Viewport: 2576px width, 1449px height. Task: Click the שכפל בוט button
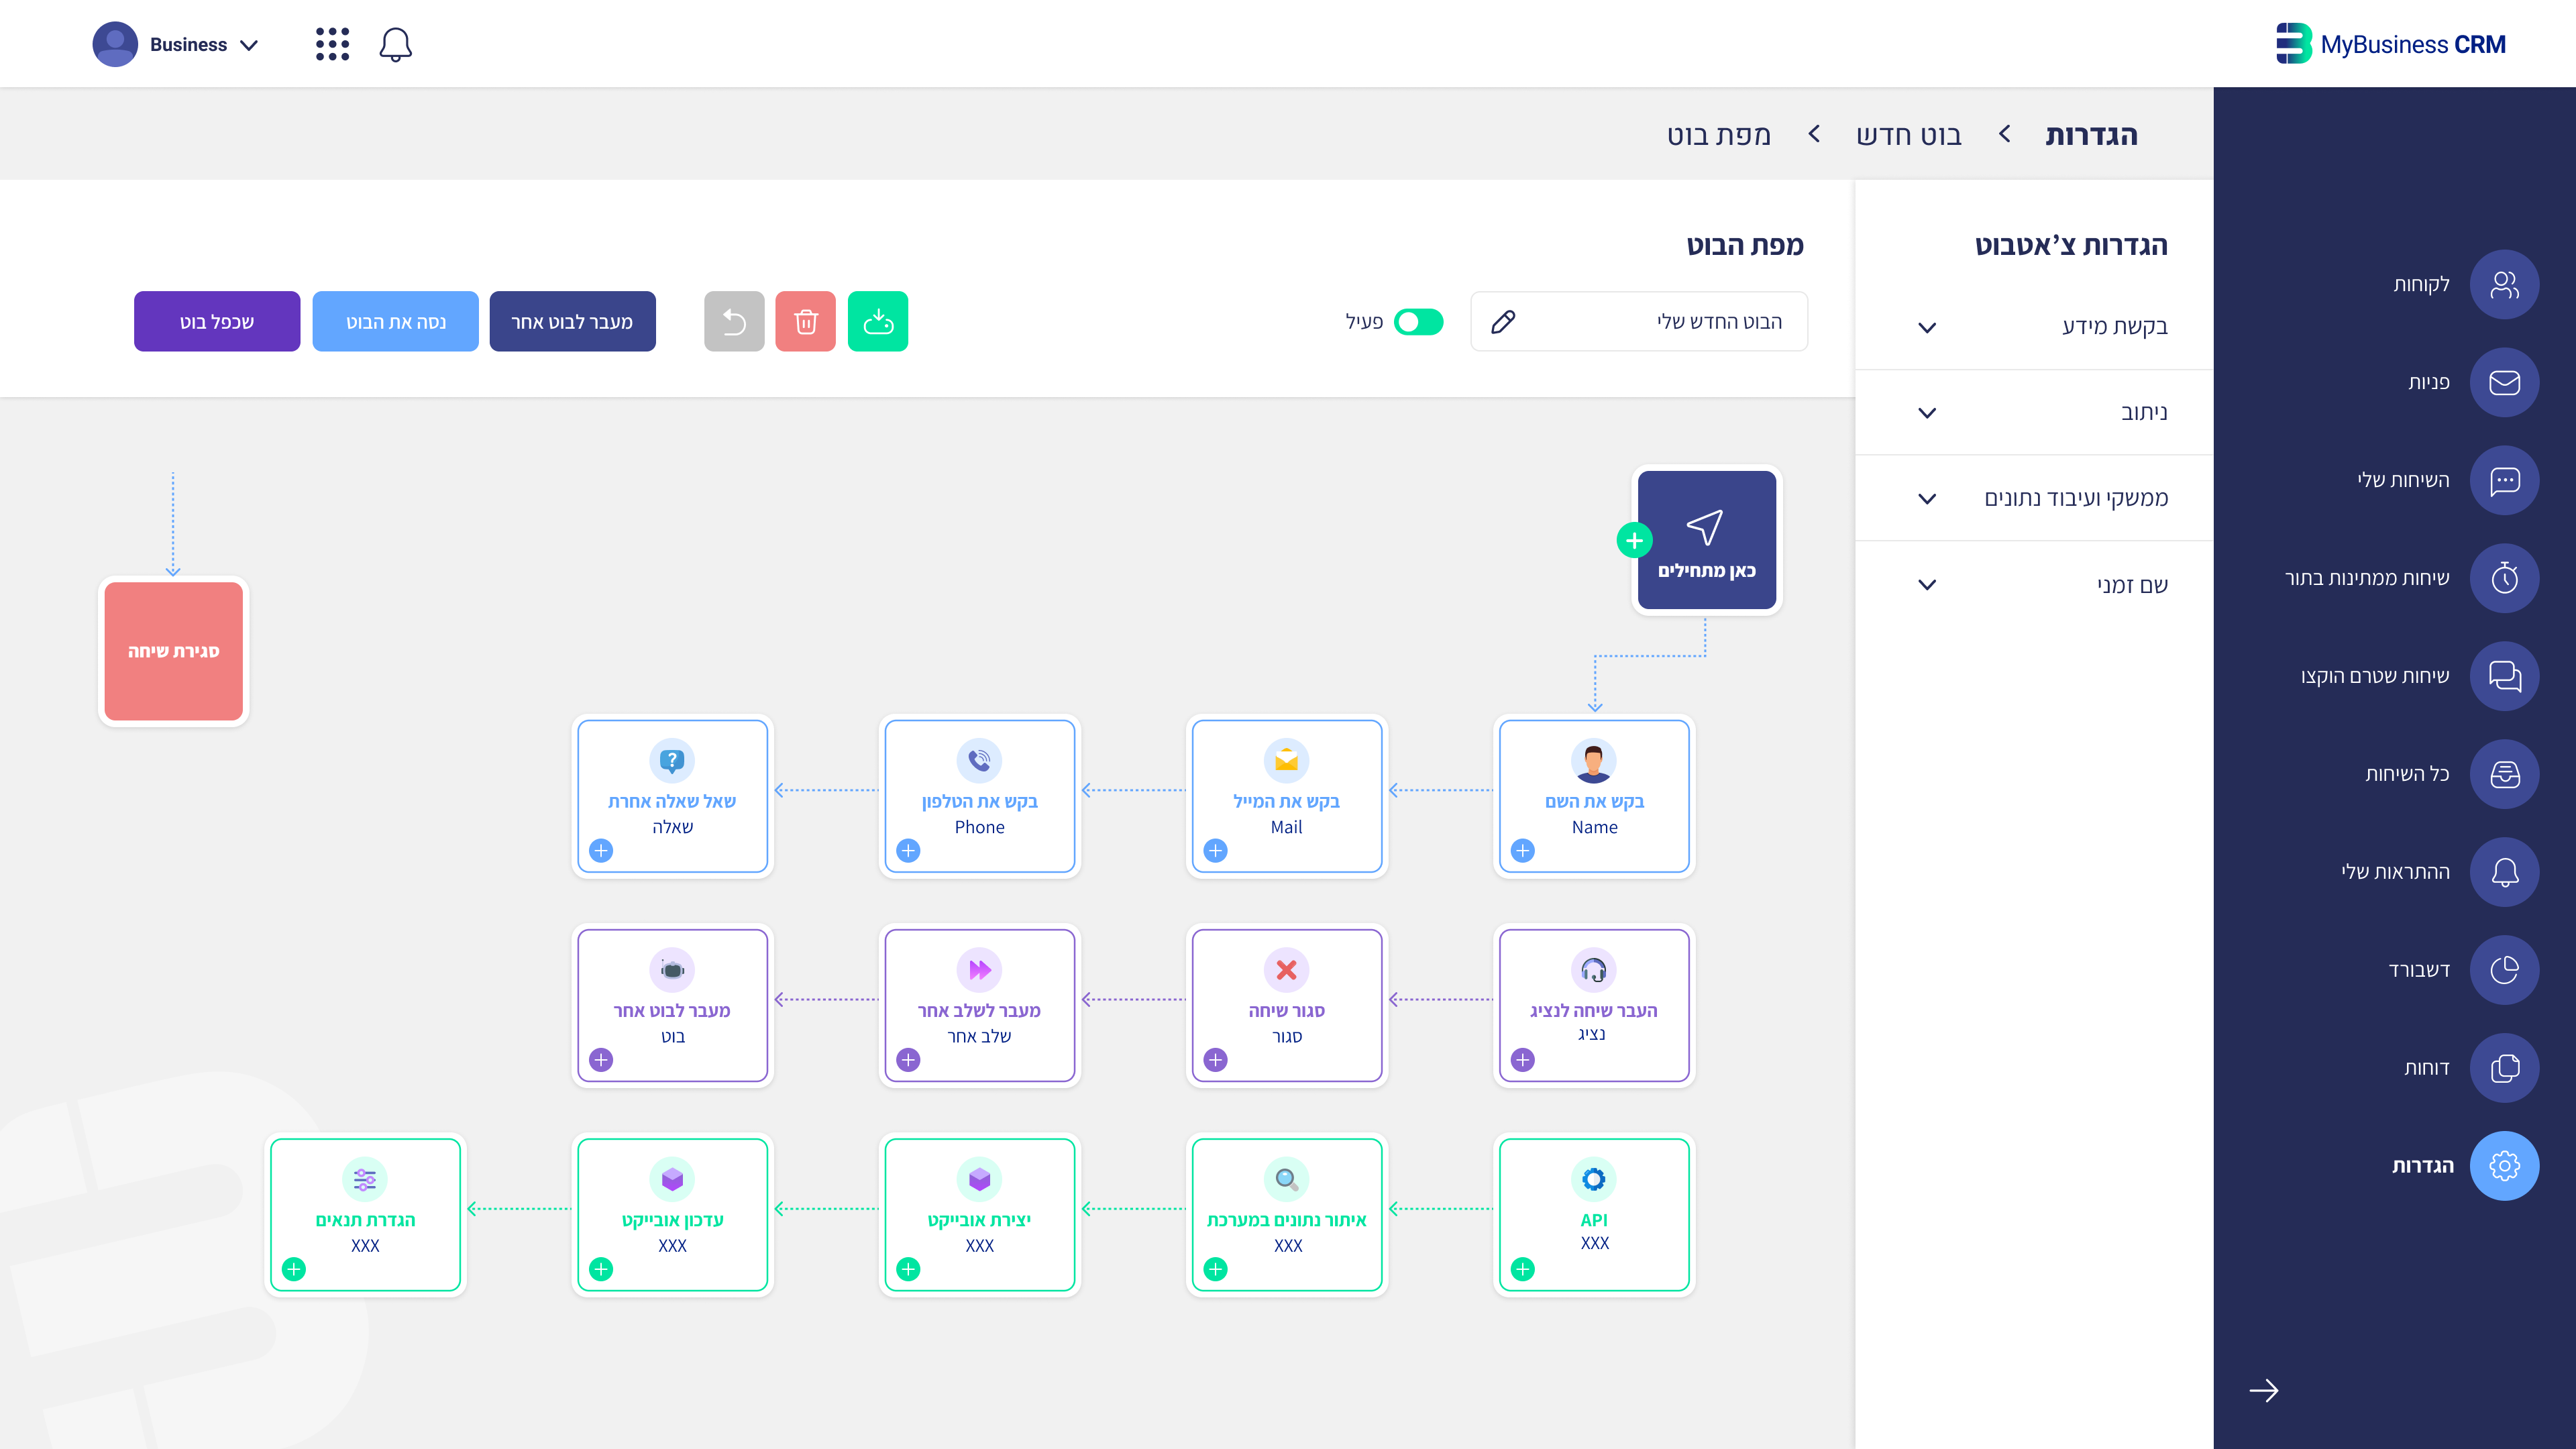click(217, 321)
